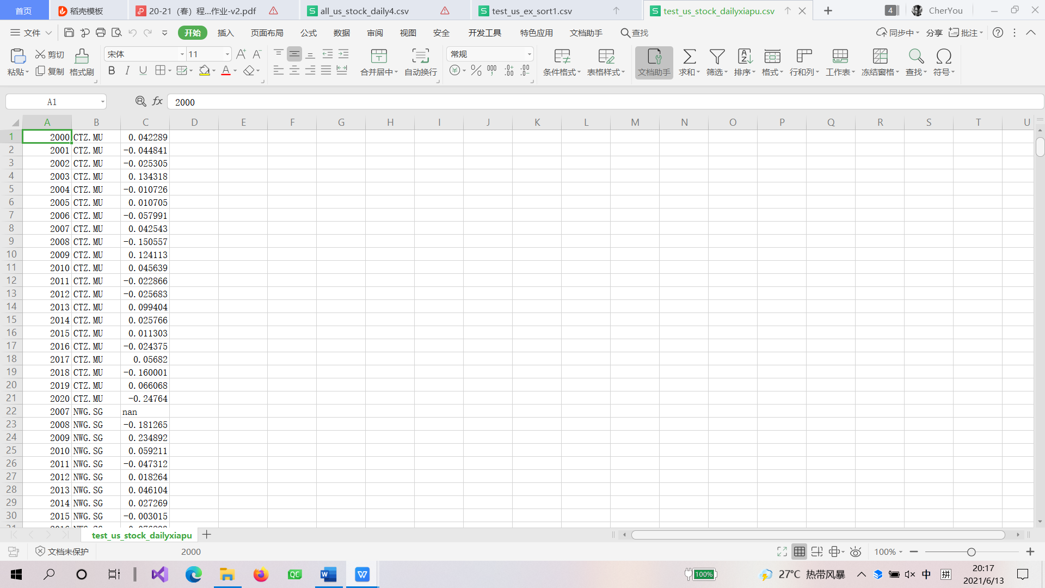Click the Symbol (符号) icon
The image size is (1045, 588).
[944, 57]
